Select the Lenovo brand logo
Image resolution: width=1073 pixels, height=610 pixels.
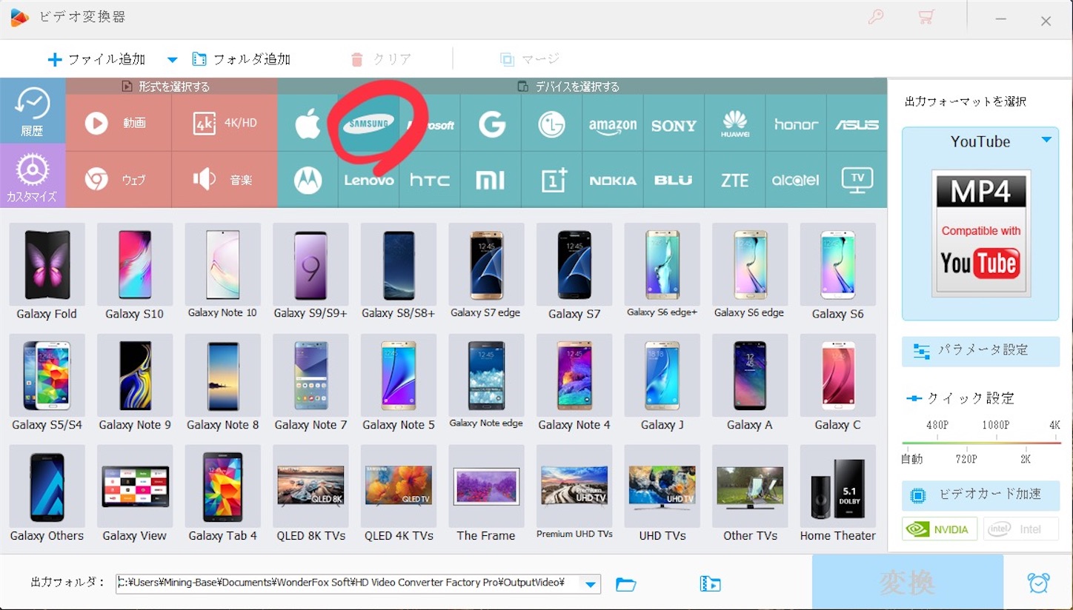[x=368, y=180]
